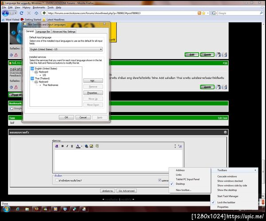The width and height of the screenshot is (266, 221).
Task: Open Windows Explorer folder on taskbar
Action: (x=27, y=209)
